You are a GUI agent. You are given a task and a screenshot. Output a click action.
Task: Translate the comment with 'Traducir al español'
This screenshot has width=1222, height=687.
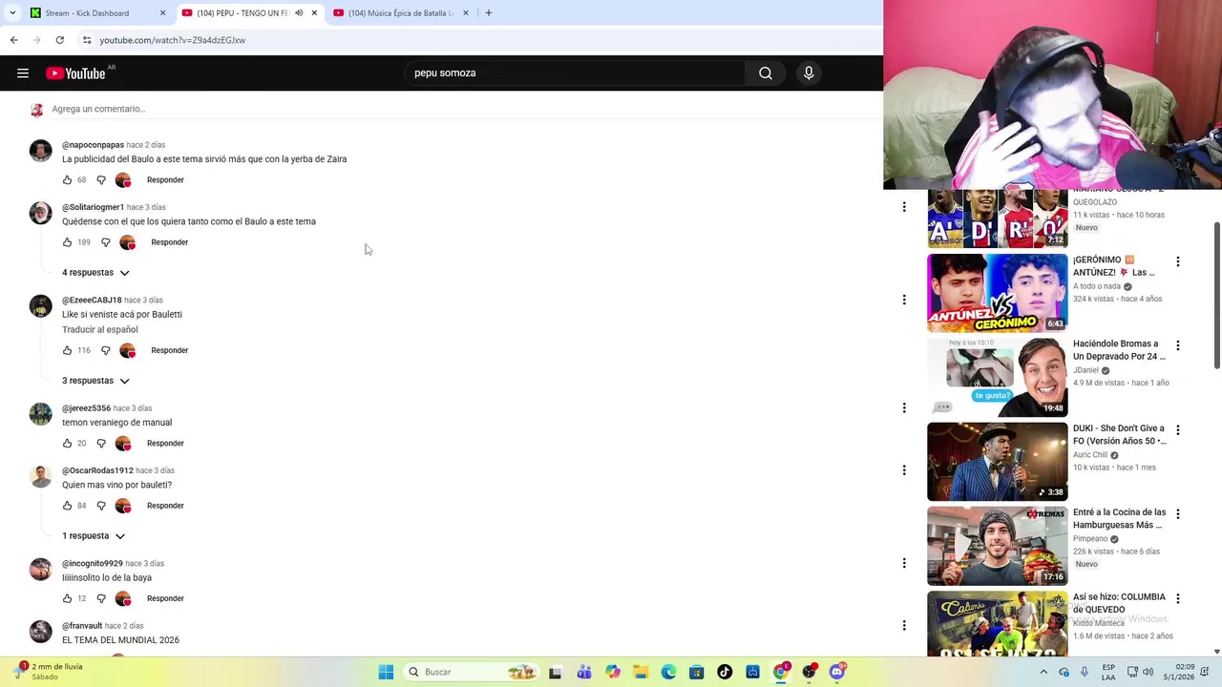click(x=100, y=330)
